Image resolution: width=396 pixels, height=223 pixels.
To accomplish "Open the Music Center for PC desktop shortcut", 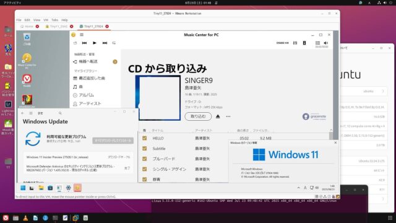I will coord(27,61).
